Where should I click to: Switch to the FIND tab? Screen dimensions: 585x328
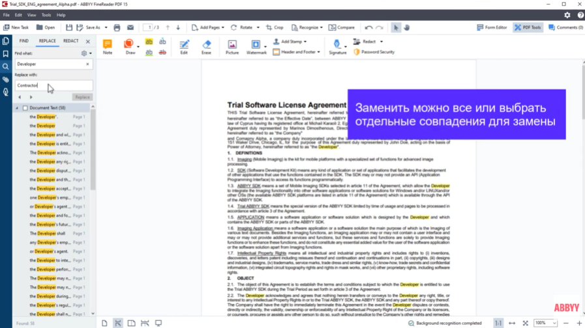click(24, 41)
